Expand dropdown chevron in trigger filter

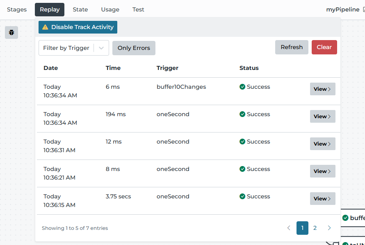[101, 48]
